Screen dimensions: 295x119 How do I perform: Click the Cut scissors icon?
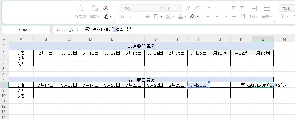click(105, 8)
